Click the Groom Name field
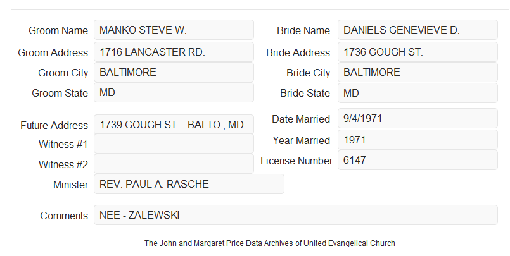Screen dimensions: 510x256 [174, 30]
